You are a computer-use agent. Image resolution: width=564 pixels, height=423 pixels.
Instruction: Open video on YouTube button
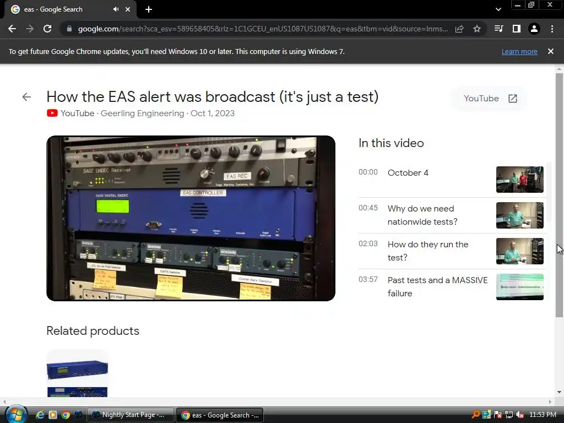tap(490, 99)
